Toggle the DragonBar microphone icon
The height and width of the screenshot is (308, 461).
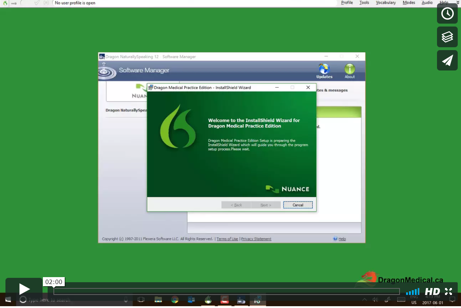point(14,3)
